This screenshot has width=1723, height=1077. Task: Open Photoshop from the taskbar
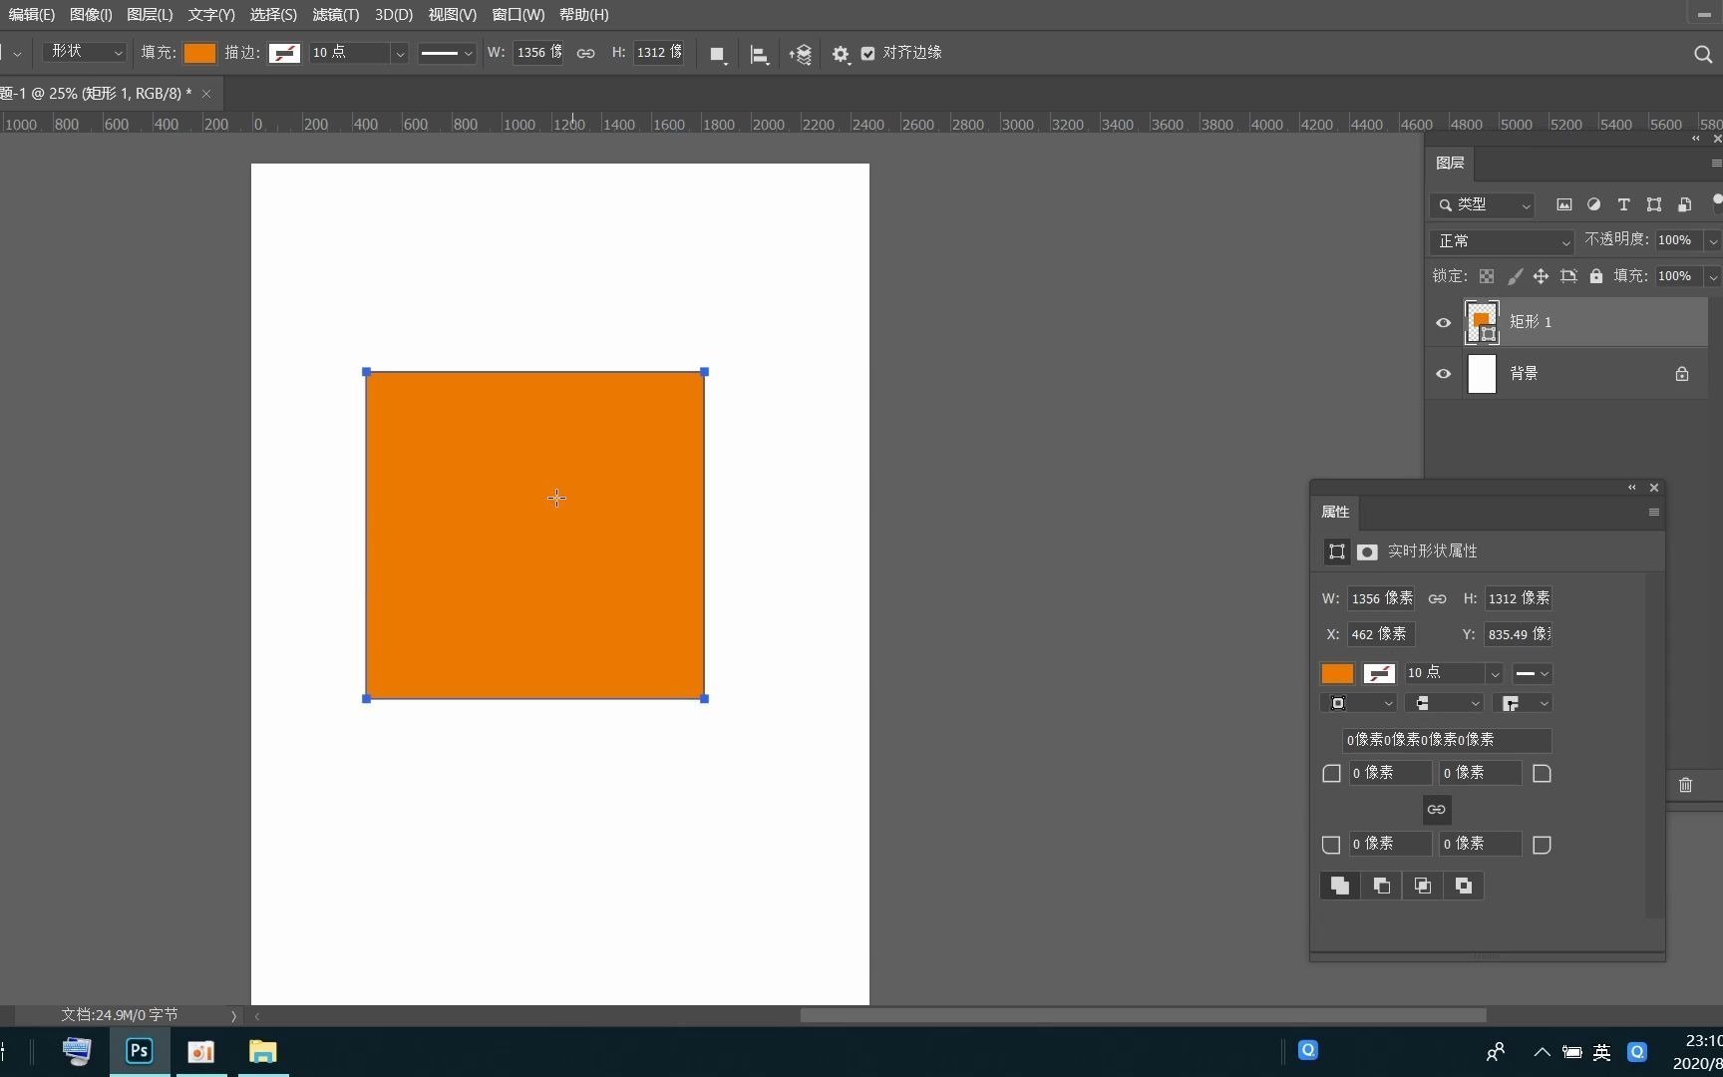[140, 1052]
